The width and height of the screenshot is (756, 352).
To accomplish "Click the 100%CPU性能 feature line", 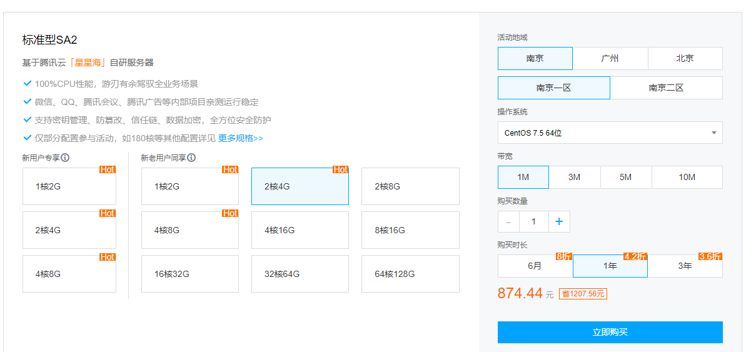I will [116, 84].
